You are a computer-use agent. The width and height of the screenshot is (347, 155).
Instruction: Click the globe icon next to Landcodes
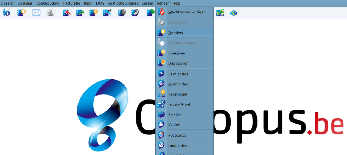pos(161,145)
